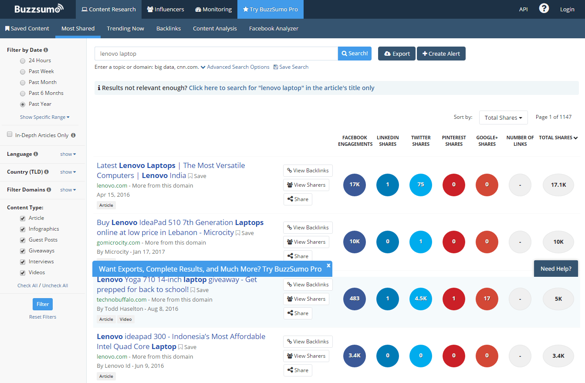Show the Filter Domains options
This screenshot has height=383, width=585.
click(68, 190)
